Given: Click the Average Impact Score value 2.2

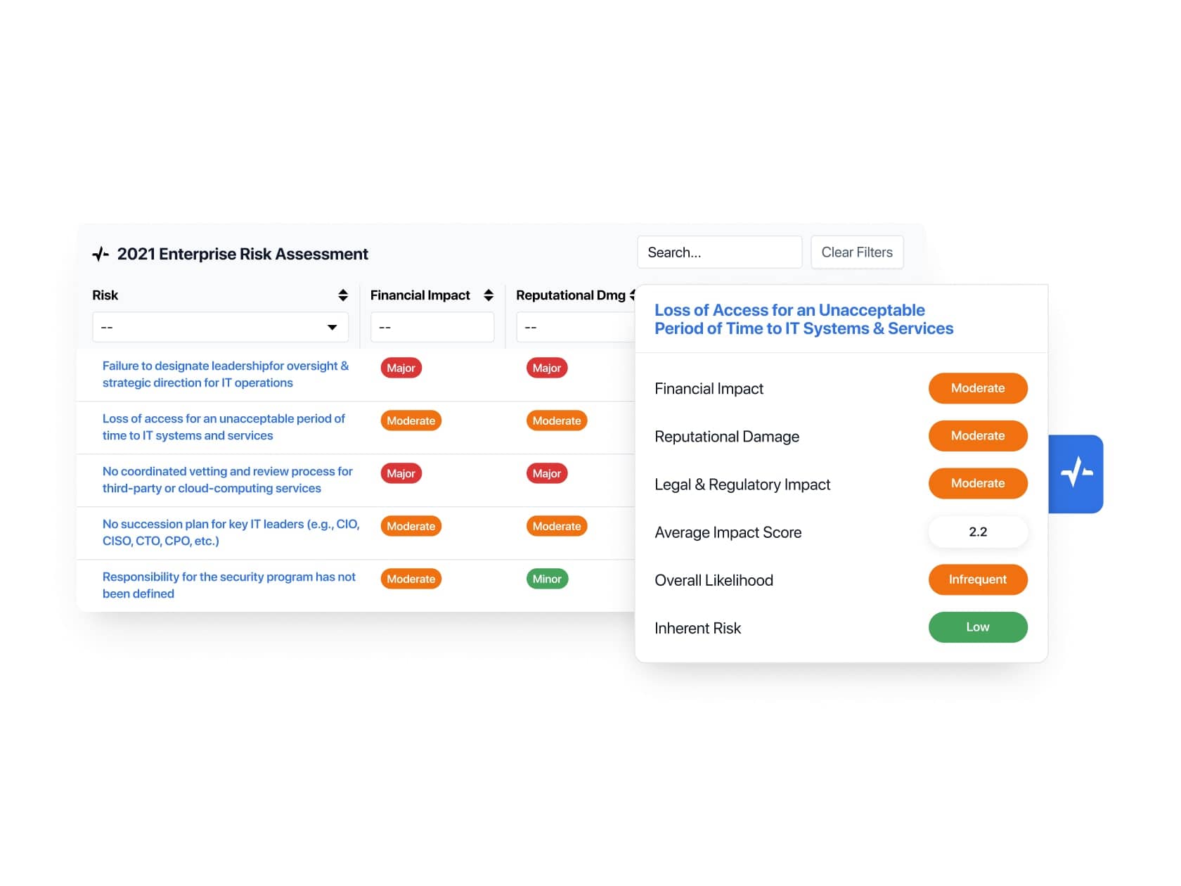Looking at the screenshot, I should click(x=977, y=532).
